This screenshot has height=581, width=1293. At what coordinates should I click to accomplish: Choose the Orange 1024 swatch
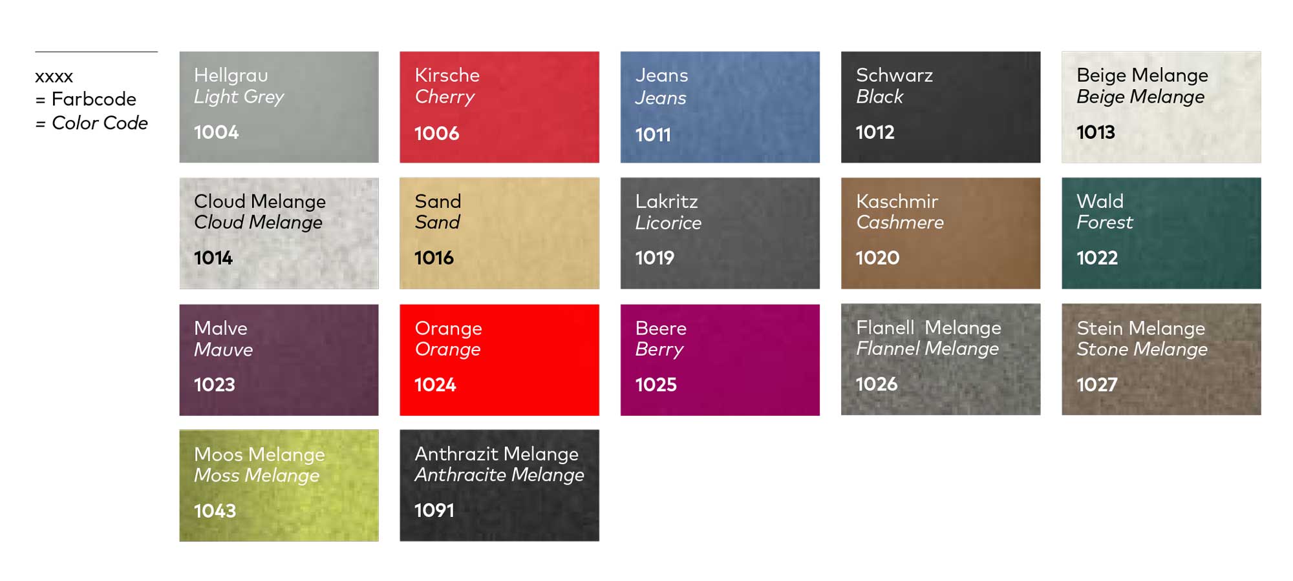pyautogui.click(x=499, y=360)
